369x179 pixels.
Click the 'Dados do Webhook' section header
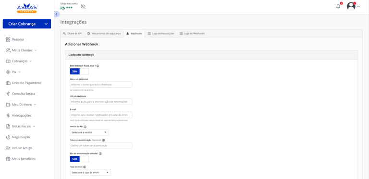(211, 55)
